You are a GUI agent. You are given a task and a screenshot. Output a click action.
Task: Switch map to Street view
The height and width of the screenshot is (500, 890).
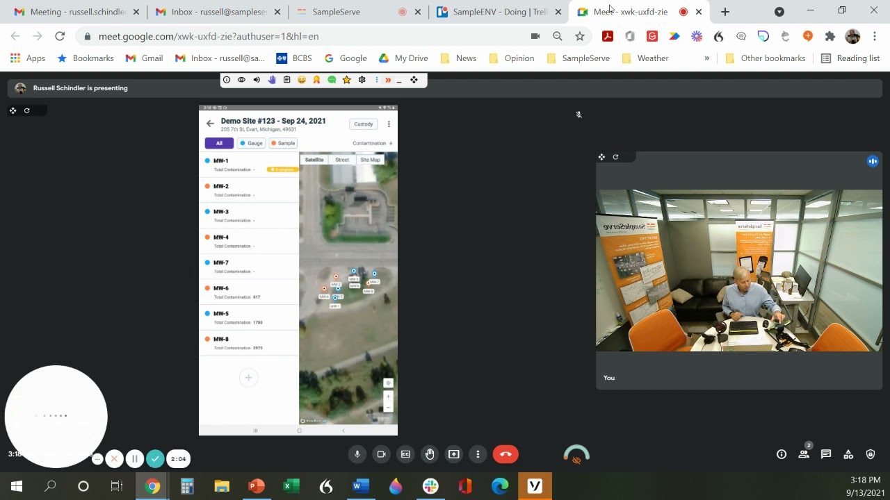click(x=342, y=160)
